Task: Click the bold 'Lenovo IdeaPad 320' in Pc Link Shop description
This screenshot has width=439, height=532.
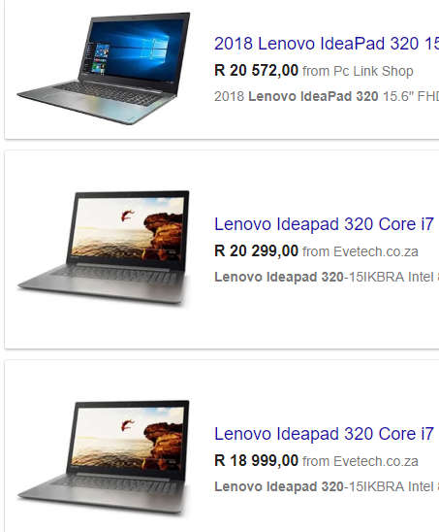Action: pos(313,96)
